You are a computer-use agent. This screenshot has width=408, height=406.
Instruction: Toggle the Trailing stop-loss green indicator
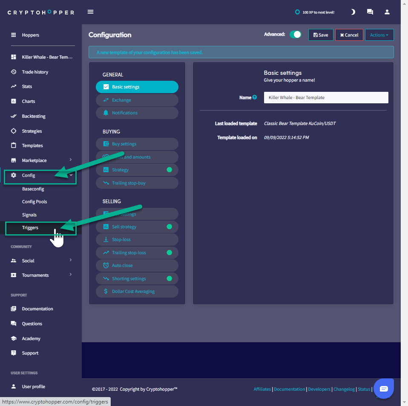pyautogui.click(x=169, y=253)
